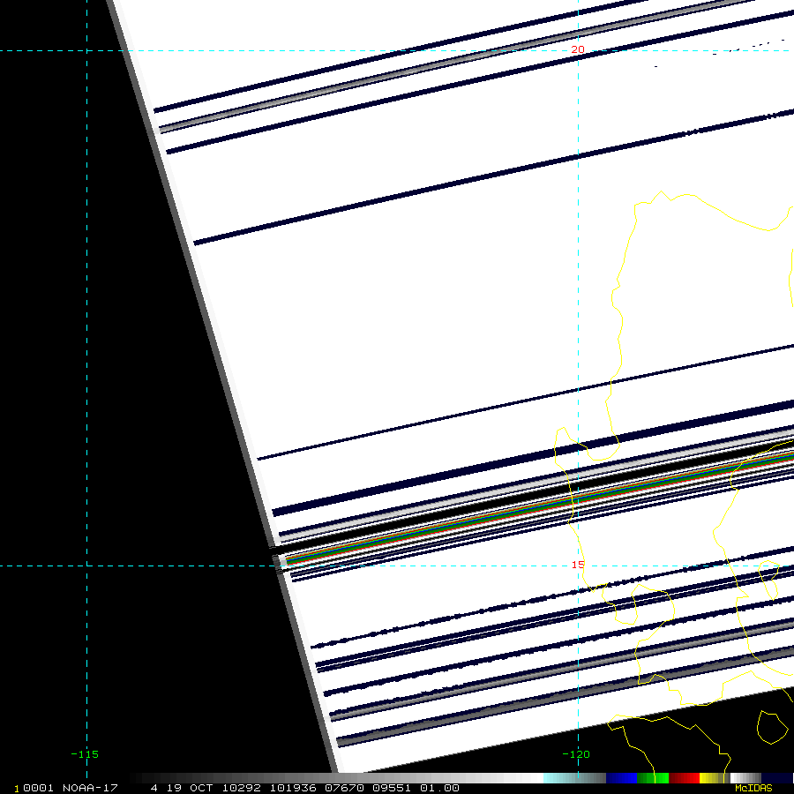The width and height of the screenshot is (794, 794).
Task: Click the green longitude label -120
Action: [x=576, y=754]
